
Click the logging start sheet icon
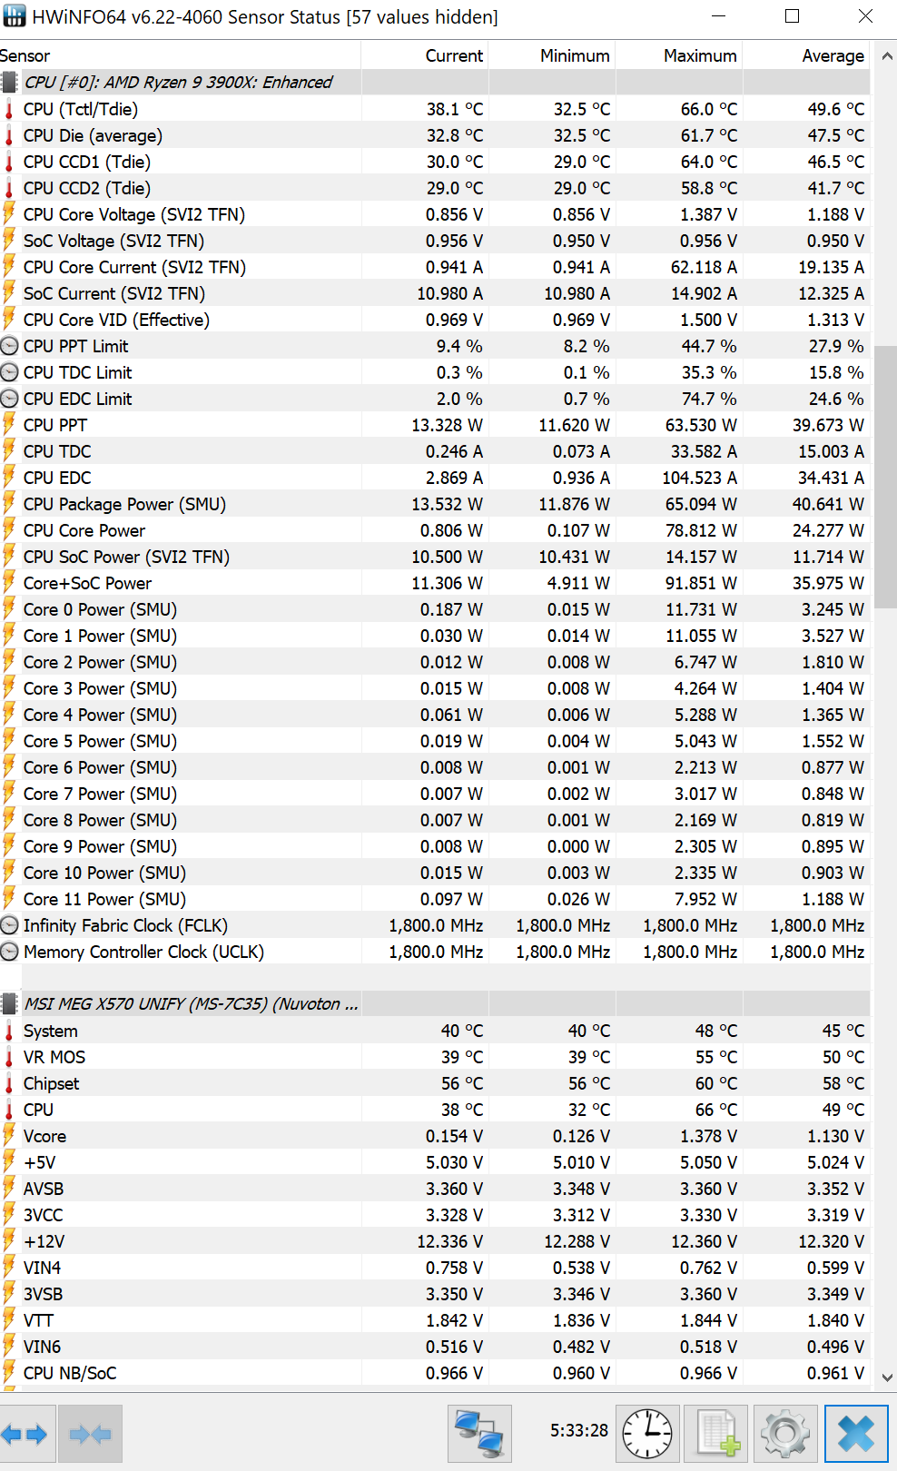click(716, 1434)
